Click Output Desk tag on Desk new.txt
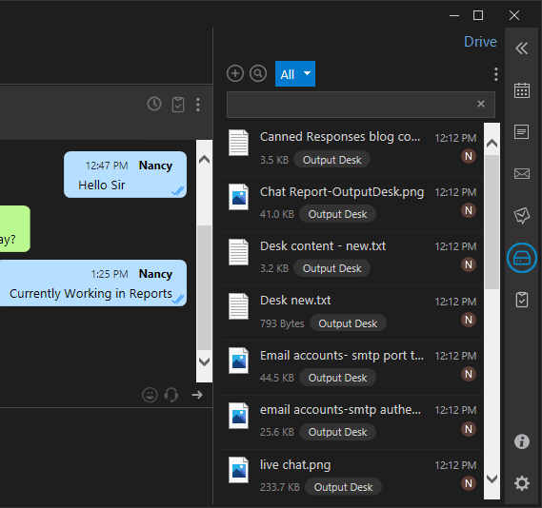Screen dimensions: 542x508 pos(348,323)
